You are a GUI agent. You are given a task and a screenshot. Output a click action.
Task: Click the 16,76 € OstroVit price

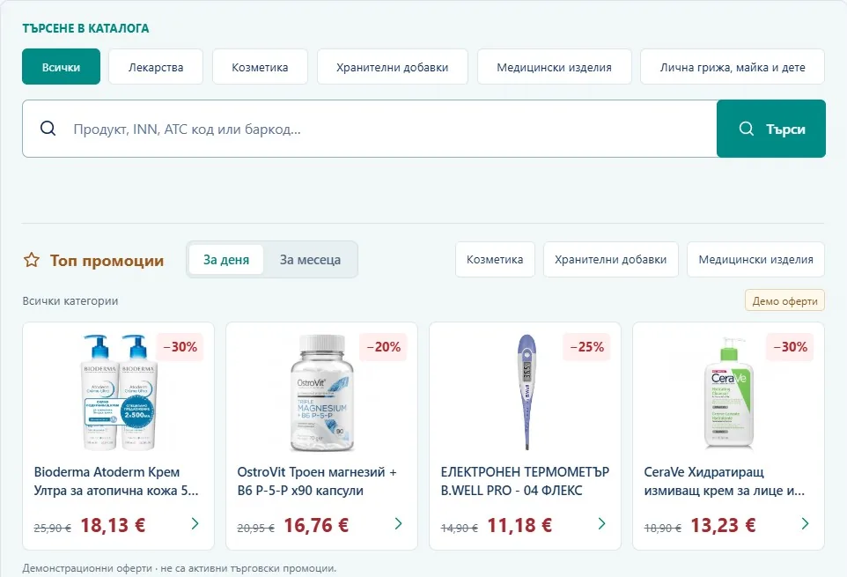[x=317, y=525]
